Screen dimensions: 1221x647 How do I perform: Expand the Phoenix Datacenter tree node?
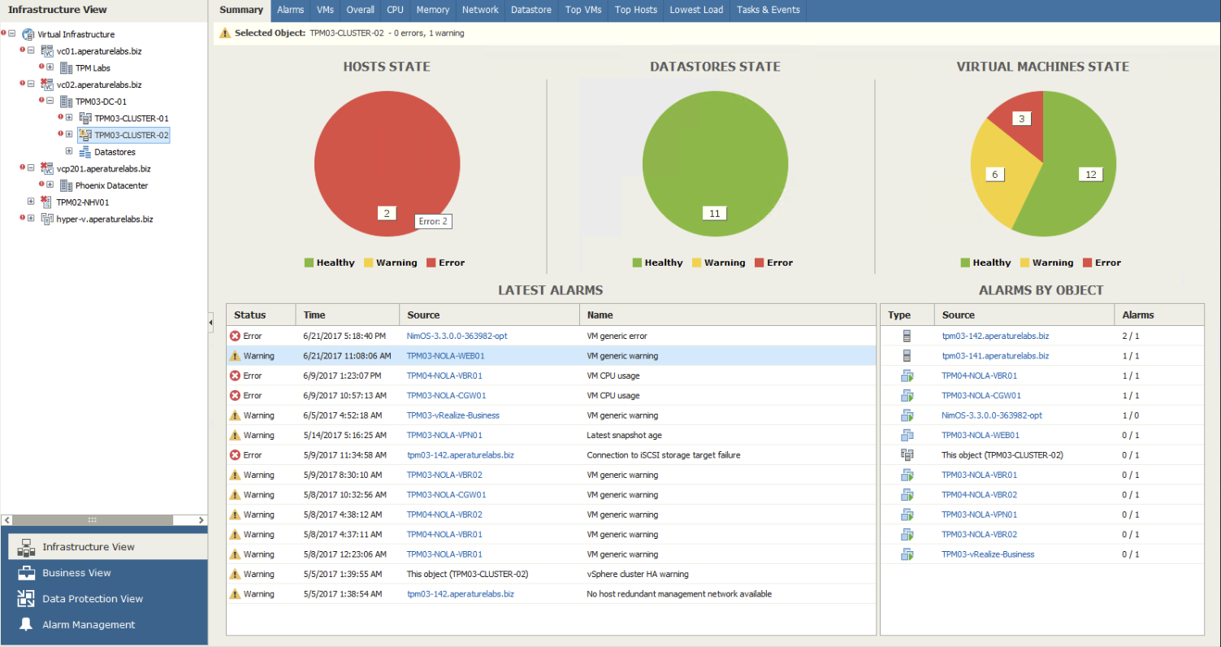tap(50, 185)
